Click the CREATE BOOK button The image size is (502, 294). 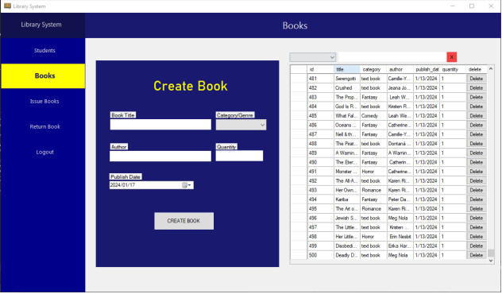point(183,221)
